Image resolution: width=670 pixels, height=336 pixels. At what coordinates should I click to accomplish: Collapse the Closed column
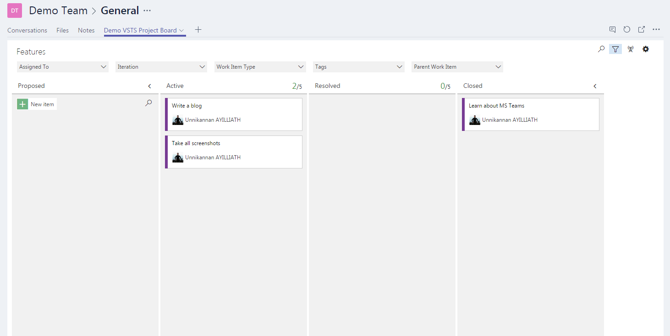click(x=595, y=86)
